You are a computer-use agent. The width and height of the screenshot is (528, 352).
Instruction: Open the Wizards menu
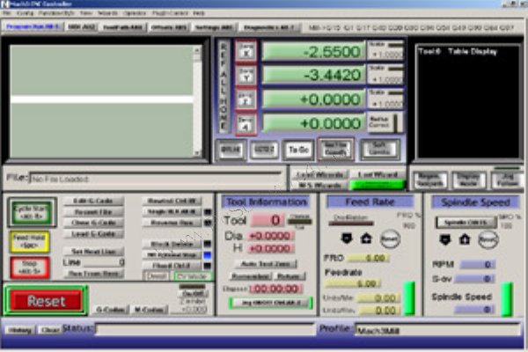point(107,13)
